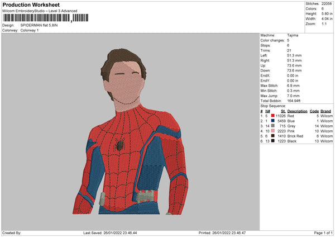Click the Code column header
Viewport: 335px width, 237px height.
click(314, 111)
